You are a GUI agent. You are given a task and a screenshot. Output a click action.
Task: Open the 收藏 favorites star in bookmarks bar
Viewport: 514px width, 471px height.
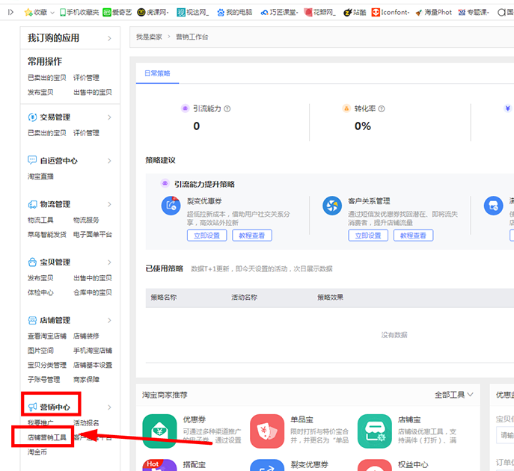coord(28,13)
